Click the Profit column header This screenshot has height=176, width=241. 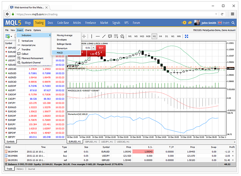[x=232, y=147]
